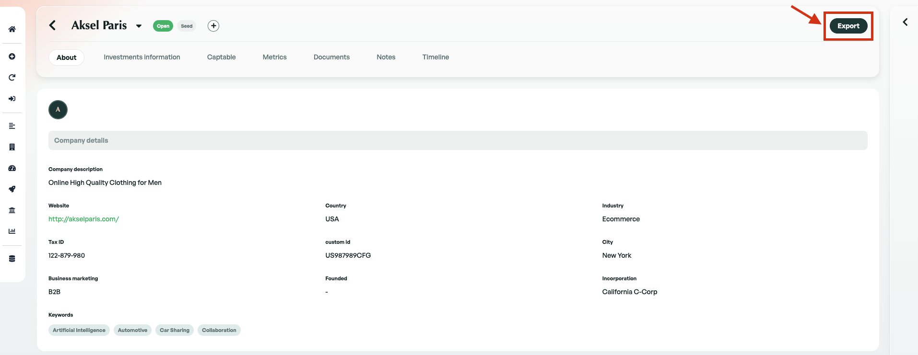This screenshot has width=918, height=355.
Task: Click the Artificial Intelligence keyword tag
Action: 79,330
